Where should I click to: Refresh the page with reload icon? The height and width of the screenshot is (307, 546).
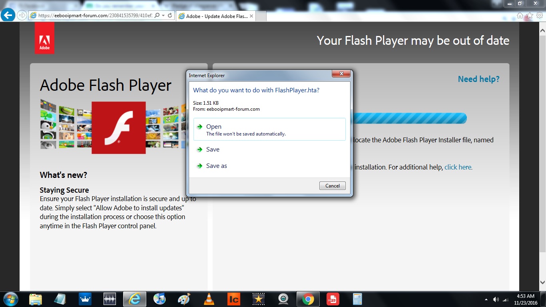coord(170,16)
